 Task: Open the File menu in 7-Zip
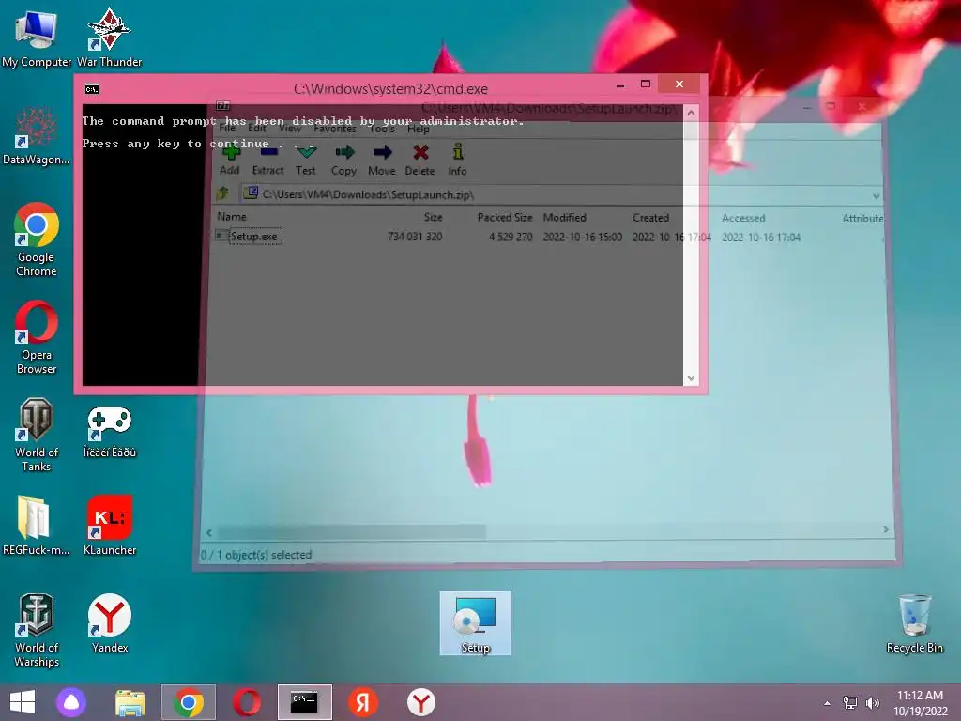coord(227,128)
